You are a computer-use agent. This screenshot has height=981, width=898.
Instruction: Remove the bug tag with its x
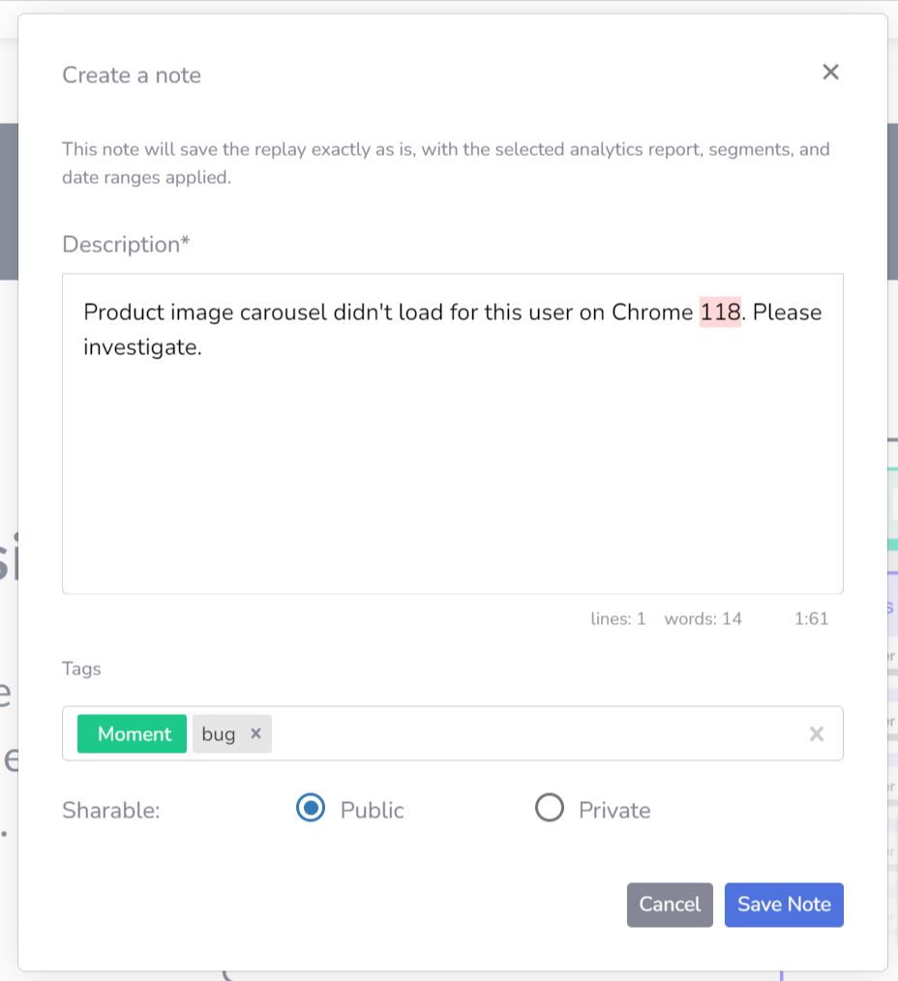(255, 733)
